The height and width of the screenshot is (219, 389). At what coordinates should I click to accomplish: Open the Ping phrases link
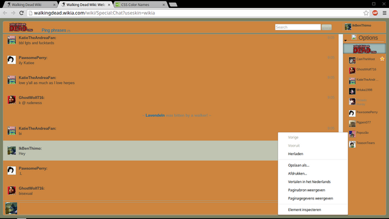point(54,30)
